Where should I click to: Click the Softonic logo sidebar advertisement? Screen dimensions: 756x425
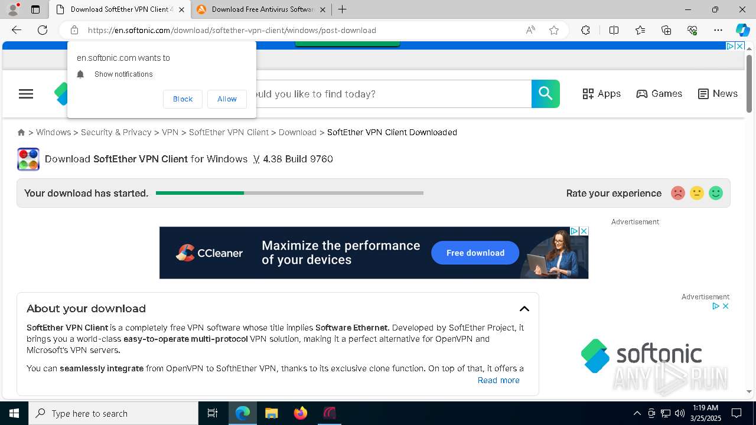click(642, 356)
